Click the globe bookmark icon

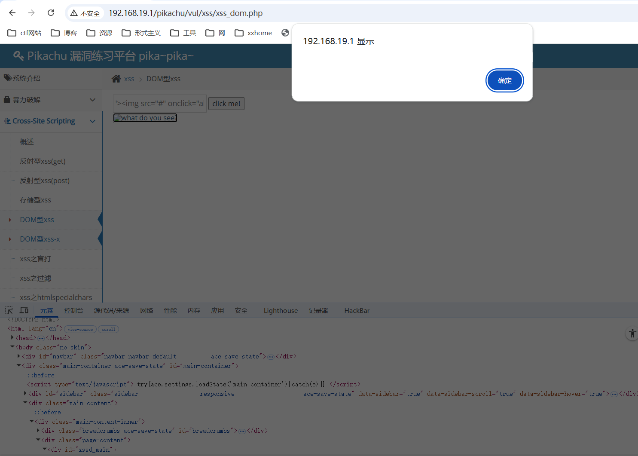(x=285, y=33)
